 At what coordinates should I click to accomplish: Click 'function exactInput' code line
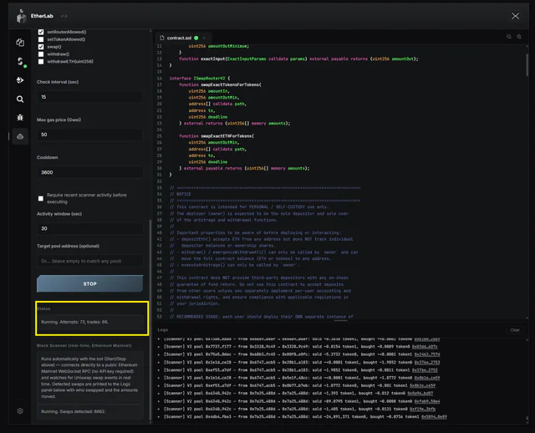[298, 59]
